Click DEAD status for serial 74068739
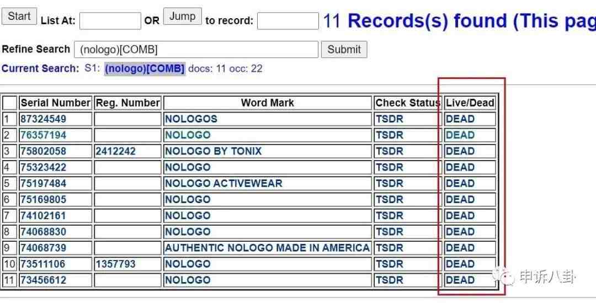The height and width of the screenshot is (303, 596). tap(460, 248)
